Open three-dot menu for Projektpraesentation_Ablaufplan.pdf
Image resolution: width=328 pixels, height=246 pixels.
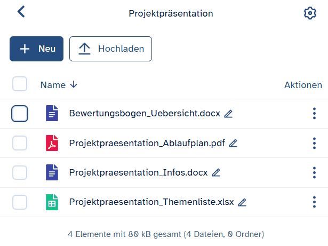(314, 143)
